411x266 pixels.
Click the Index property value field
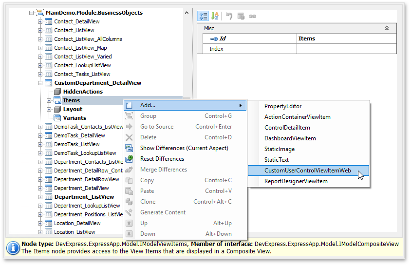tap(346, 49)
